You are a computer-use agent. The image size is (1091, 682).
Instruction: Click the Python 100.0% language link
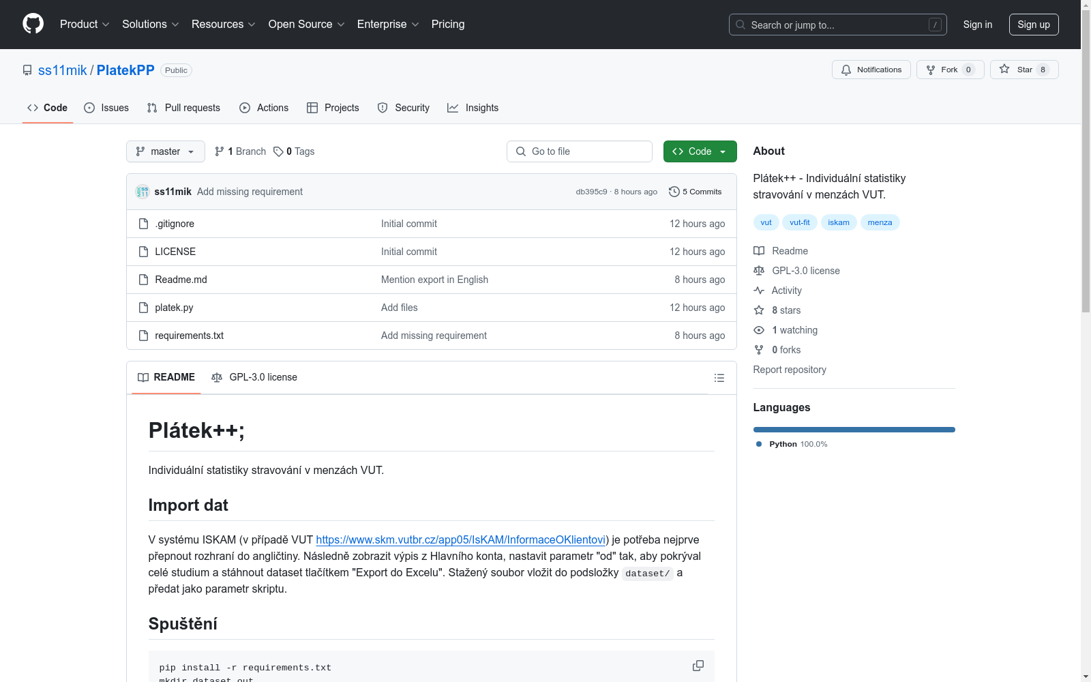tap(792, 444)
